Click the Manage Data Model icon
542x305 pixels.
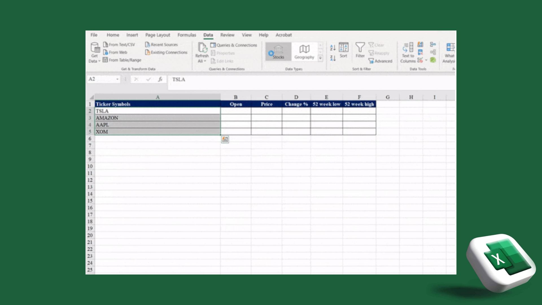tap(433, 60)
